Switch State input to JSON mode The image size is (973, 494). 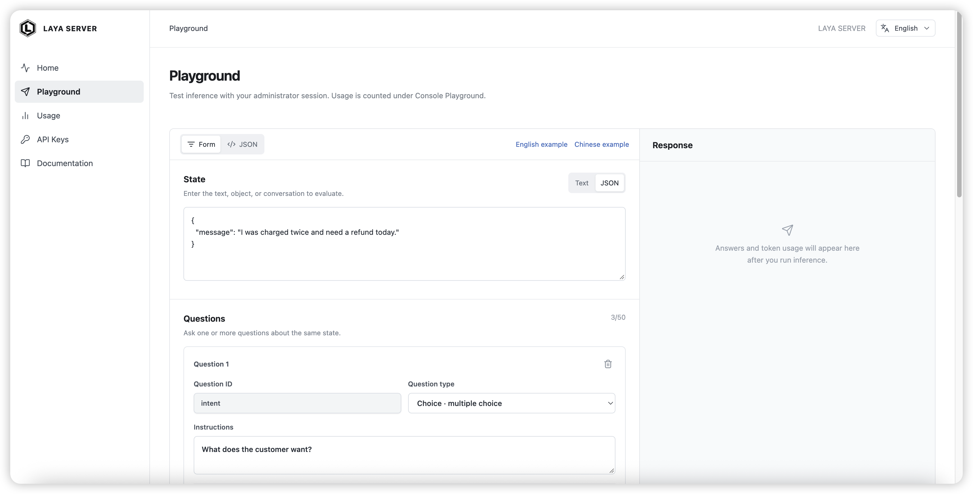(609, 183)
